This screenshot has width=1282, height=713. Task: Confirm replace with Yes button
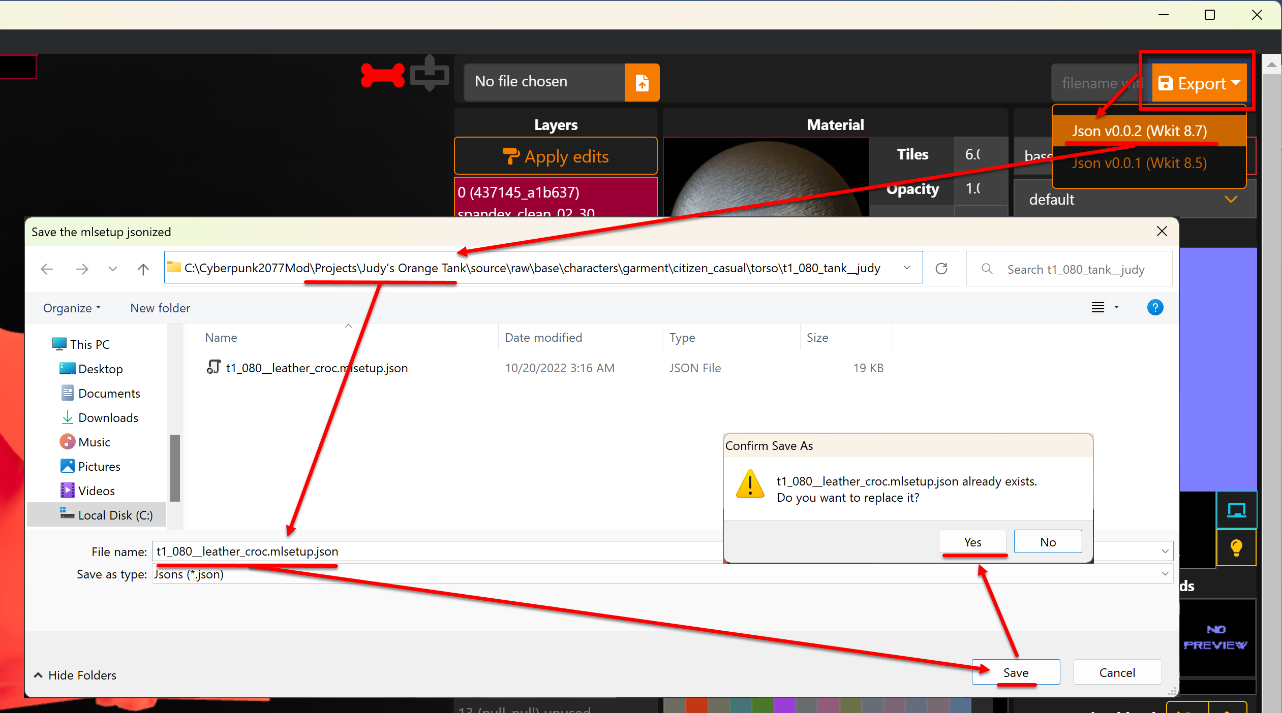pos(973,542)
